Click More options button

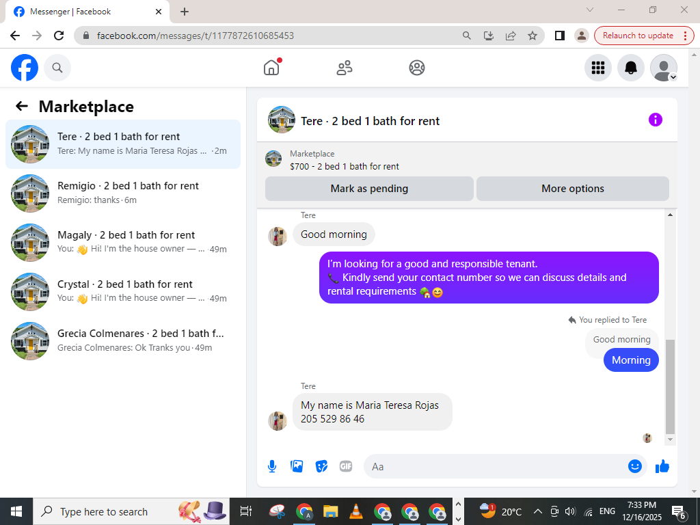(x=572, y=189)
